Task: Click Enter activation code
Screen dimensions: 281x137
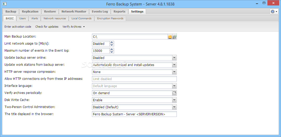Action: pos(18,27)
